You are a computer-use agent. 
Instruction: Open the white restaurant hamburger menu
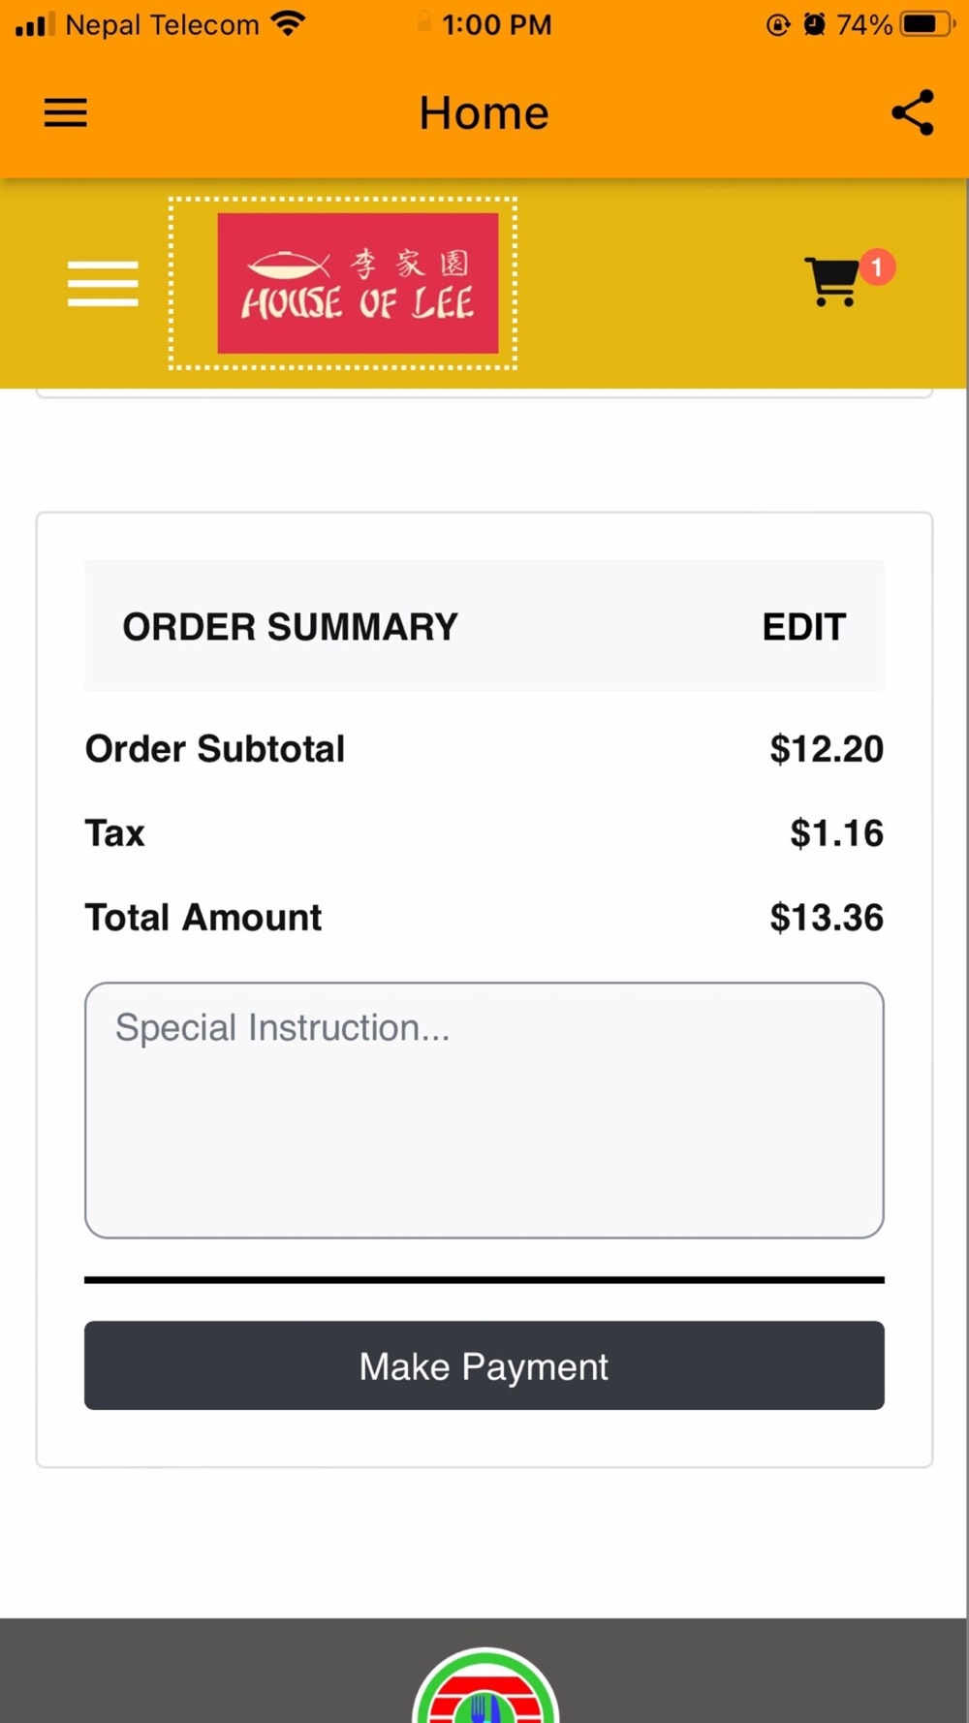(103, 283)
